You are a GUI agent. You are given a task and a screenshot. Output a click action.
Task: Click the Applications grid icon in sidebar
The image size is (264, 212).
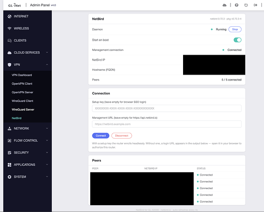(x=9, y=165)
